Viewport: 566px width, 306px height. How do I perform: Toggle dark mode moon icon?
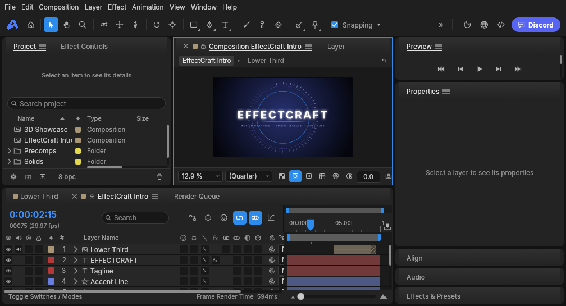click(x=467, y=25)
